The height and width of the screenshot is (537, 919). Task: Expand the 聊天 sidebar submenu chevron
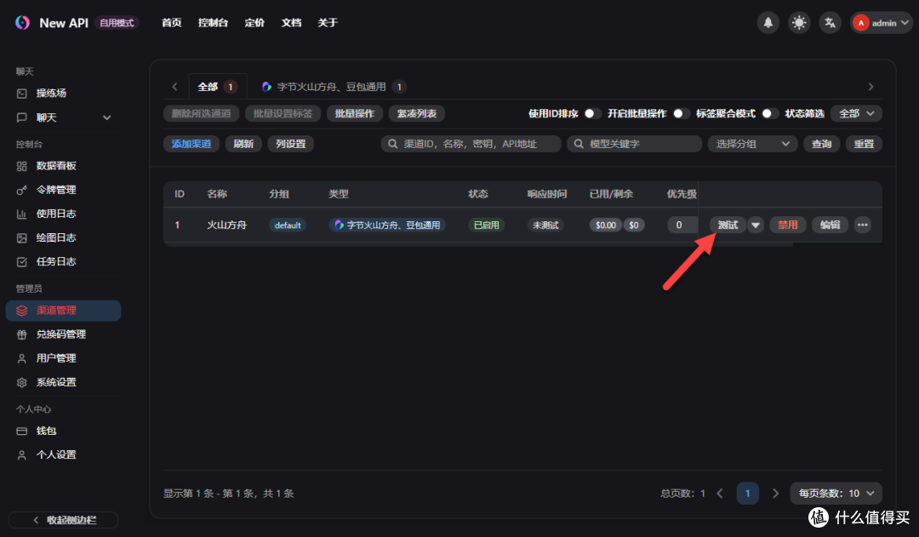tap(106, 117)
